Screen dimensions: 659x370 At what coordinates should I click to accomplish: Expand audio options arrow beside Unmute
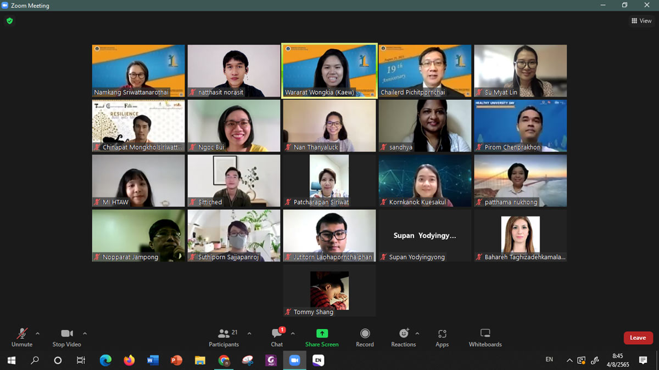[x=37, y=333]
